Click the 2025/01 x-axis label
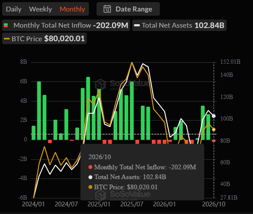 point(99,204)
